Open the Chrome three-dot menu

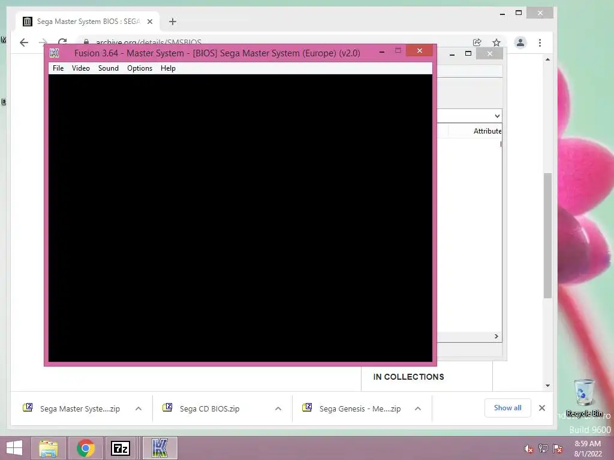pyautogui.click(x=540, y=43)
